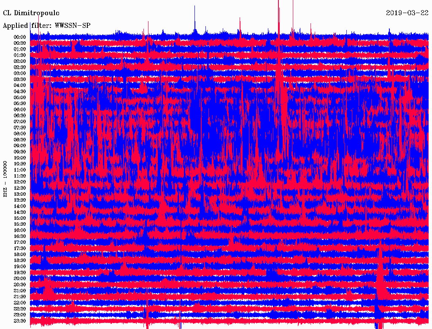Select the 13:30 time label

(20, 200)
